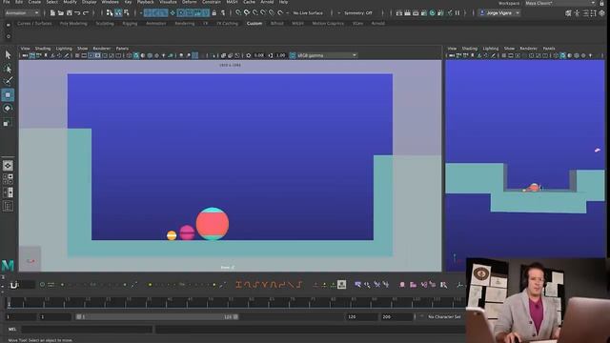Open Shading menu in left viewport

pyautogui.click(x=43, y=49)
